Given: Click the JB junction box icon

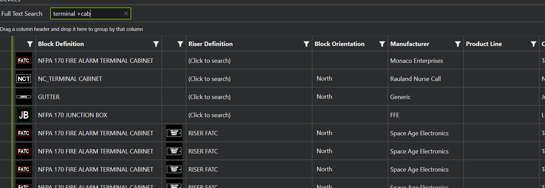Looking at the screenshot, I should 24,115.
